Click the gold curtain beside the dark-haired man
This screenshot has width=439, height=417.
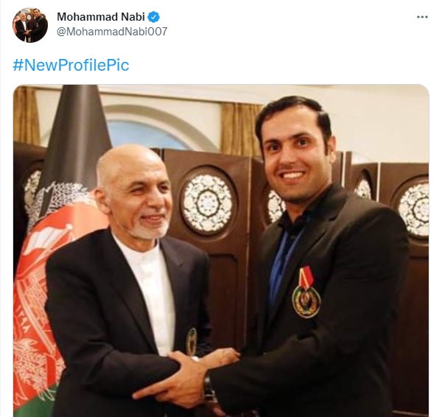click(239, 129)
